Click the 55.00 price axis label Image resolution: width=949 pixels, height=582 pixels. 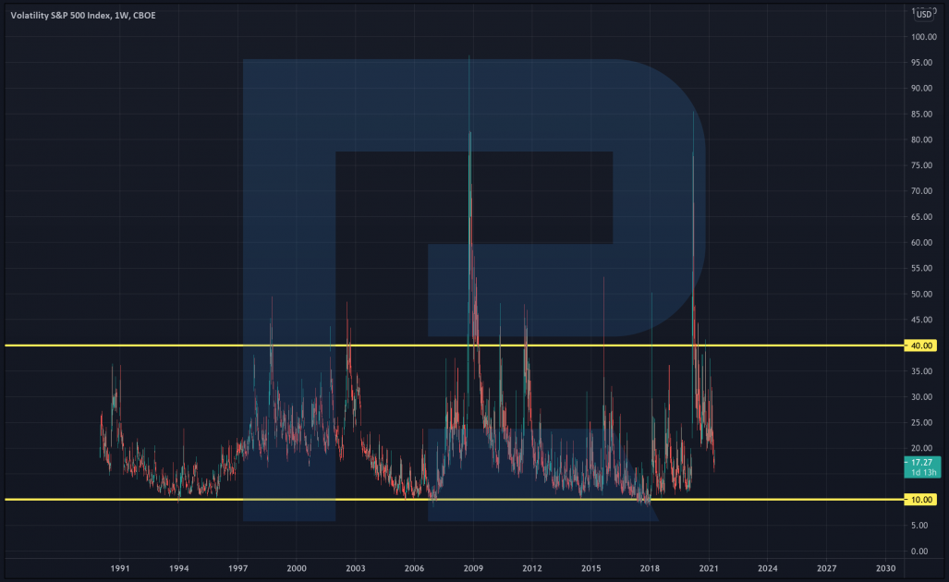tap(922, 268)
